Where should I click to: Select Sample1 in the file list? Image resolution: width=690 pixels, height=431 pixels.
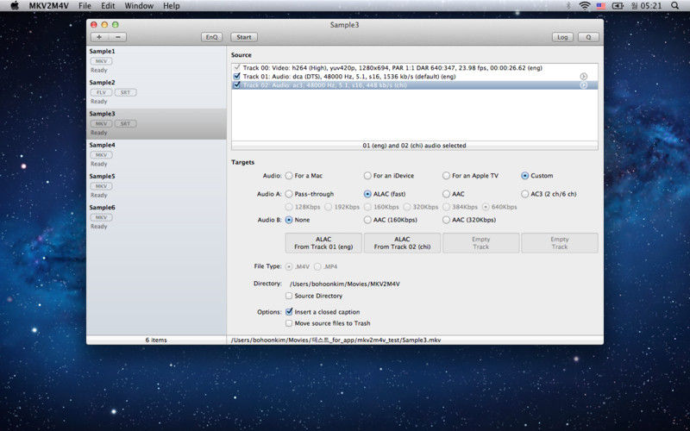click(156, 61)
